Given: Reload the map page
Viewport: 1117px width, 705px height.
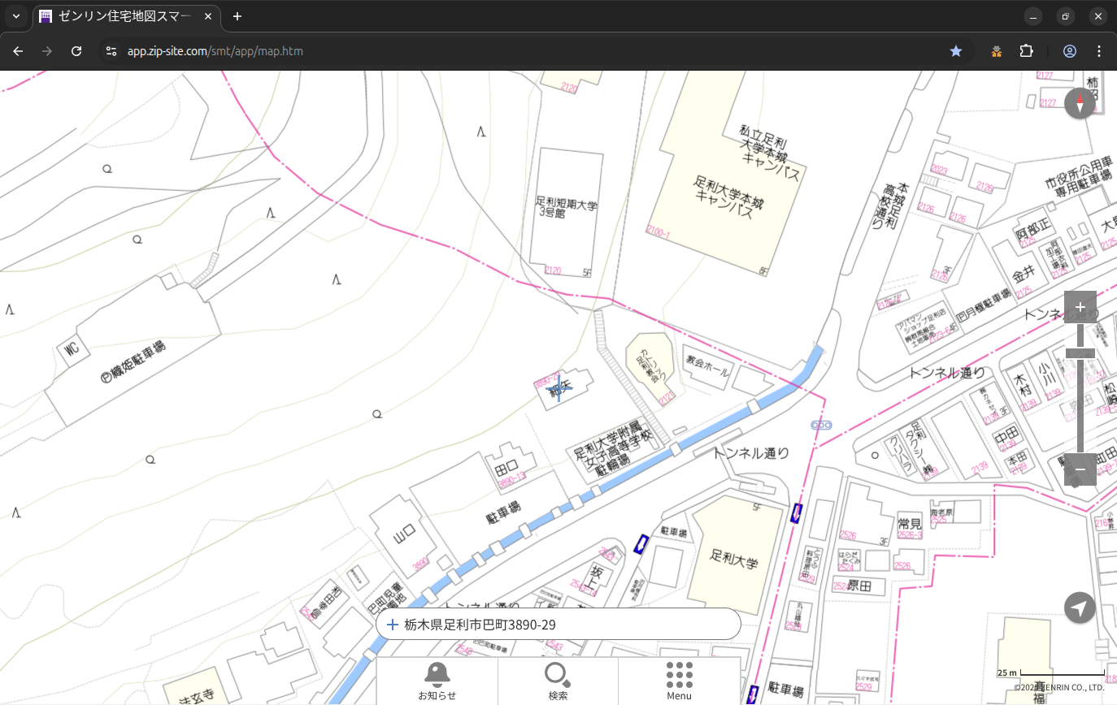Looking at the screenshot, I should pyautogui.click(x=76, y=51).
